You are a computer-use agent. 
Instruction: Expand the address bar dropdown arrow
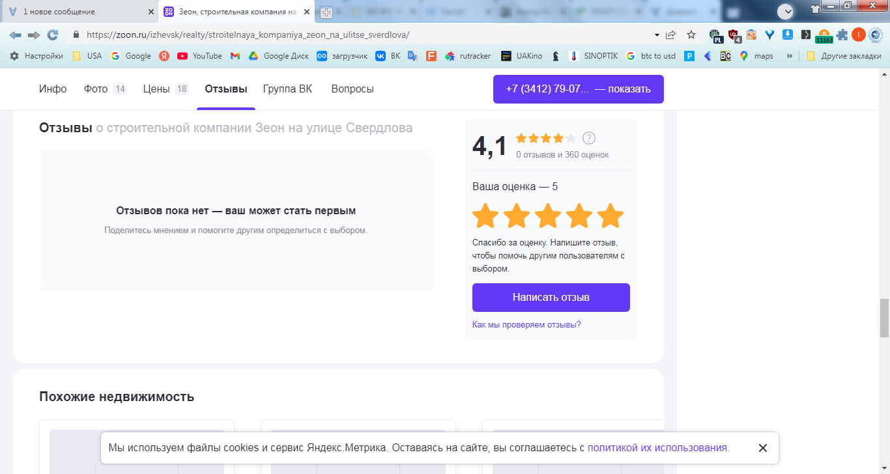coord(656,35)
